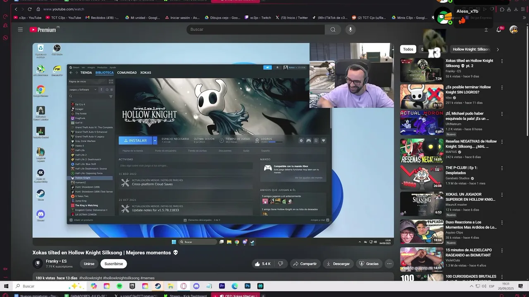Image resolution: width=529 pixels, height=297 pixels.
Task: Like the video with 5.4K thumbs-up
Action: pos(263,264)
